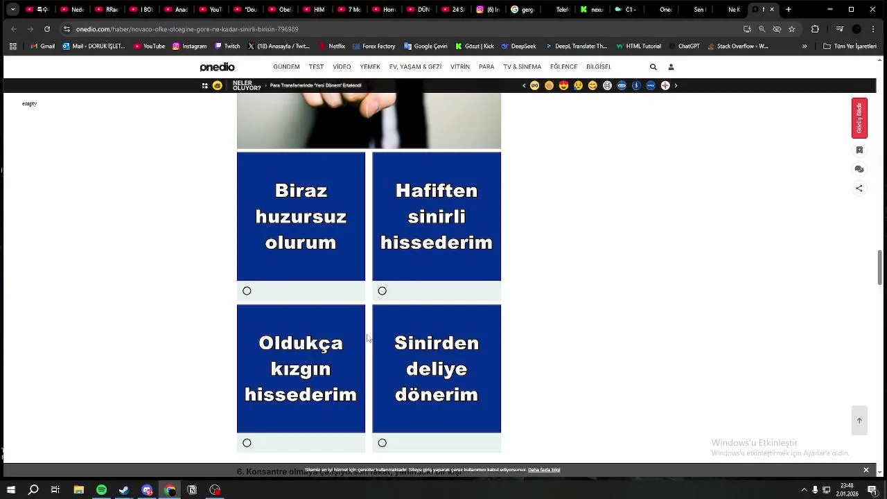
Task: Bookmark this page with the star icon
Action: coord(791,29)
